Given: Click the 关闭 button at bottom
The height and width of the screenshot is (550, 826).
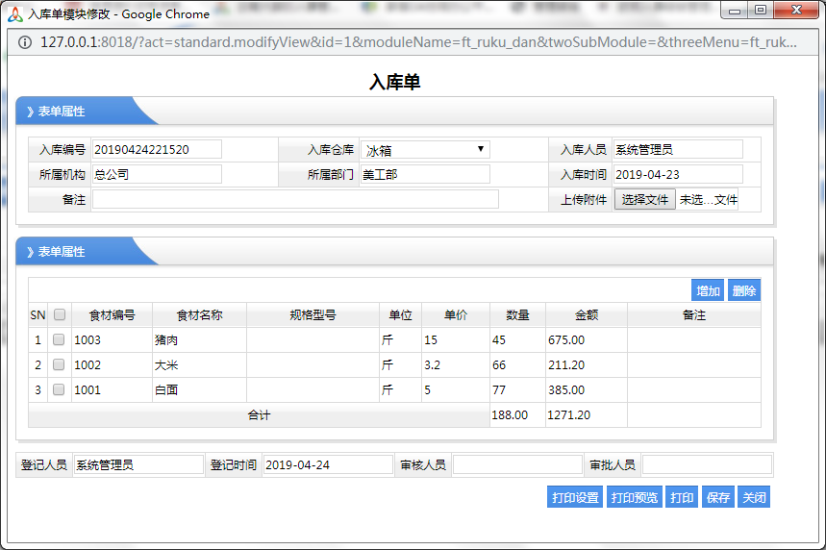Looking at the screenshot, I should [754, 497].
